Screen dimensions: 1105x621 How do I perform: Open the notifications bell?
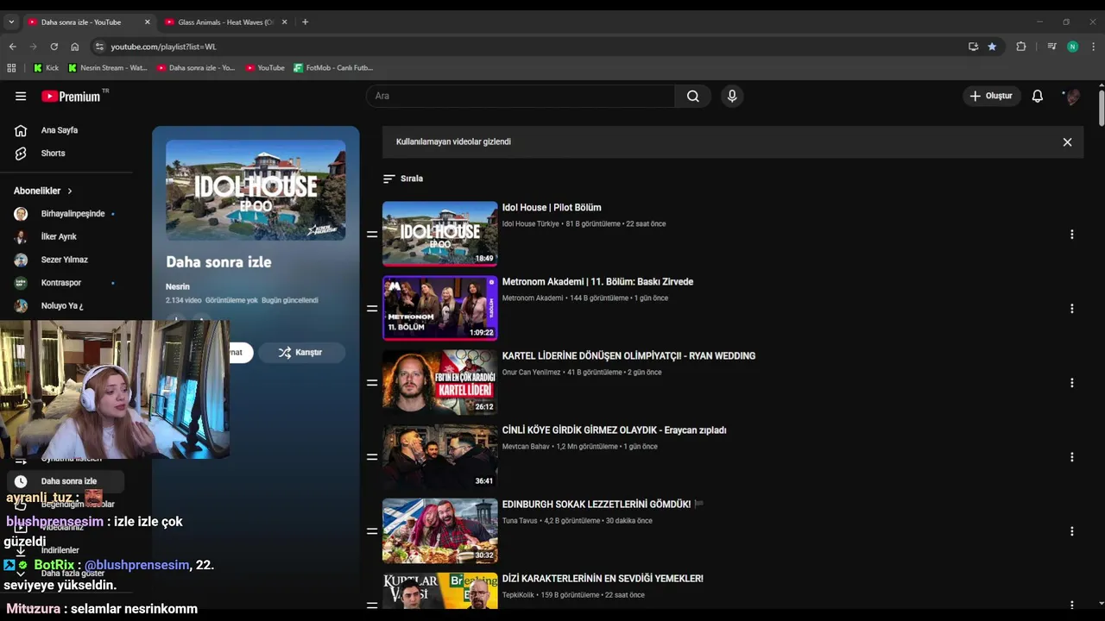click(x=1038, y=96)
